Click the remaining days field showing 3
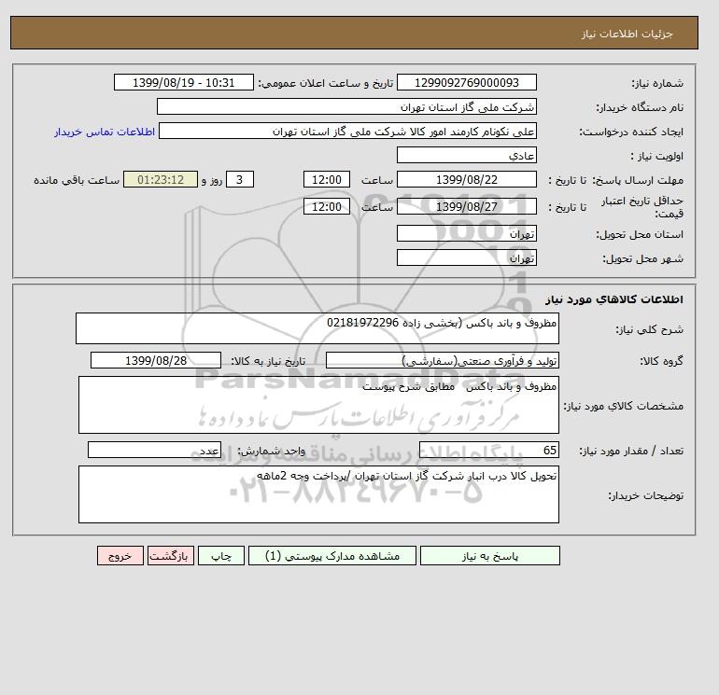 pos(240,180)
